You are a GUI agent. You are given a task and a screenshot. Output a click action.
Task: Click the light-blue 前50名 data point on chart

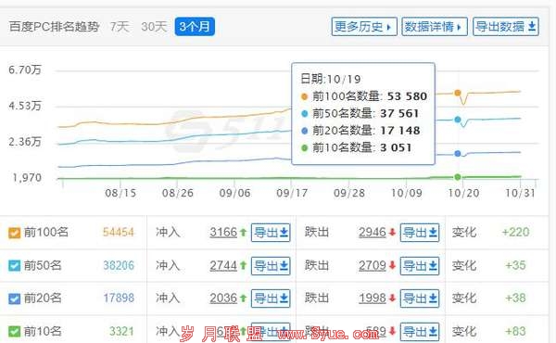[x=458, y=120]
